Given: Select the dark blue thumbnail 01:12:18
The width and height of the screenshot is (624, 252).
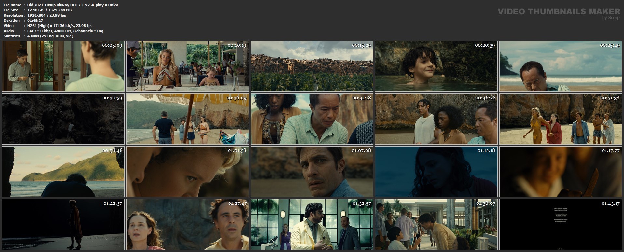Looking at the screenshot, I should pyautogui.click(x=436, y=172).
